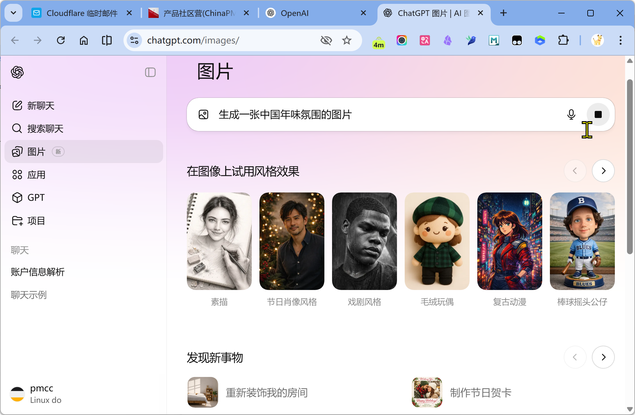Click the crossed-eye tracking protection icon
Viewport: 635px width, 415px height.
tap(326, 40)
